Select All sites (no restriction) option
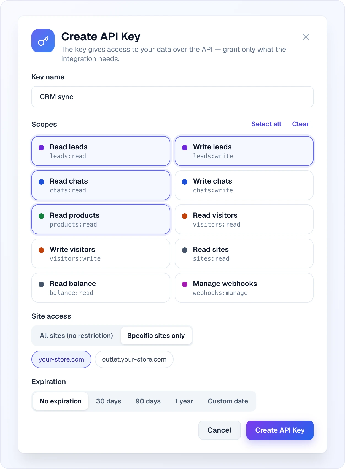Screen dimensions: 345x469 tap(76, 336)
